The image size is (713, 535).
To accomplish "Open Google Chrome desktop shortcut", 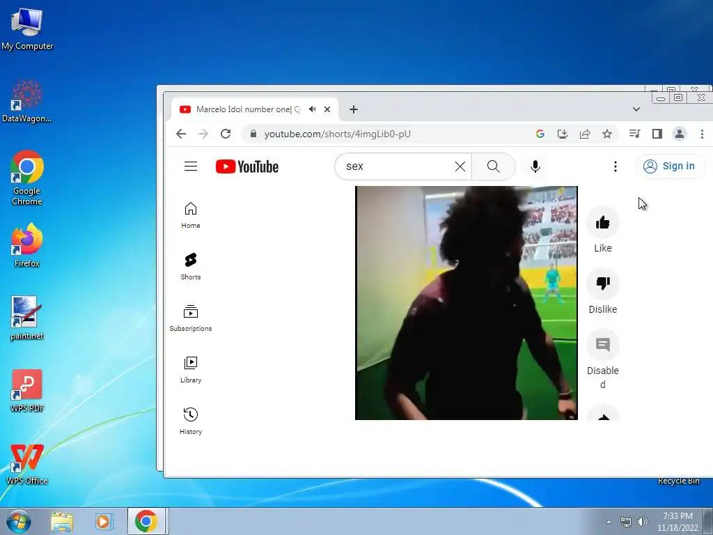I will tap(27, 178).
